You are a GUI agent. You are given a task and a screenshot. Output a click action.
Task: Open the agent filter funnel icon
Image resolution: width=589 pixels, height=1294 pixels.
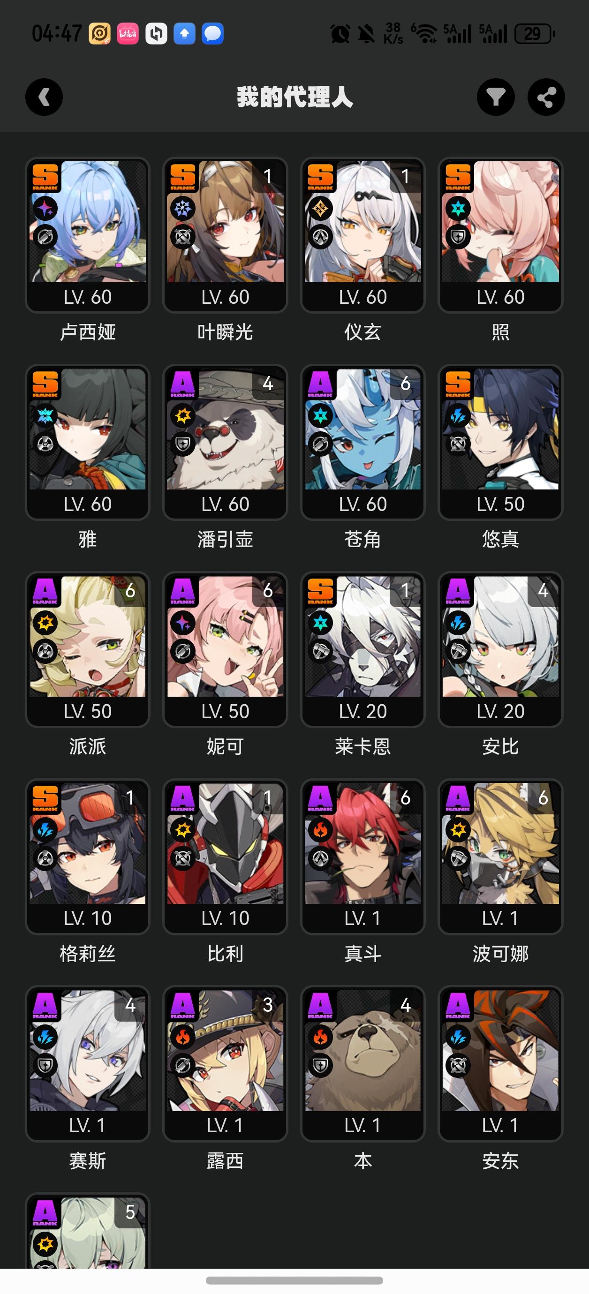point(496,97)
